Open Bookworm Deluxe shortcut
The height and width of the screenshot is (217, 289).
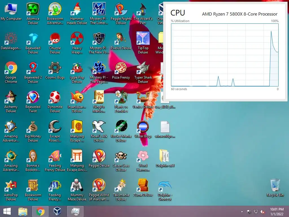[33, 190]
